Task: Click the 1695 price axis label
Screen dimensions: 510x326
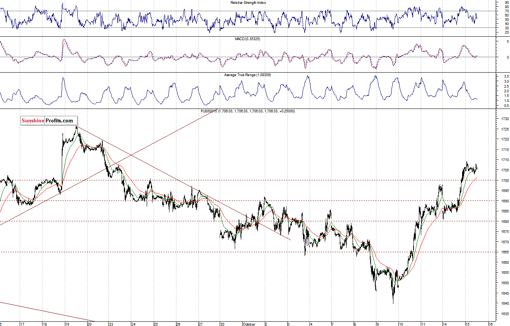Action: tap(505, 191)
